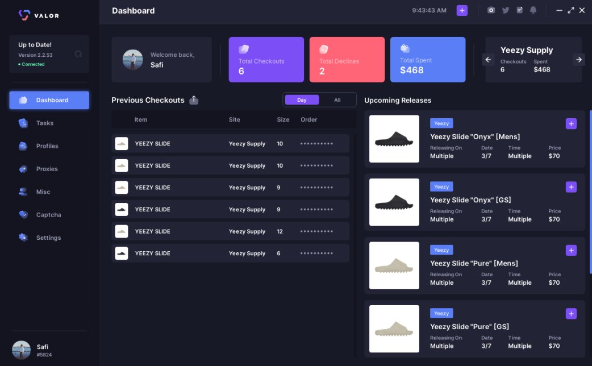Add Yeezy Slide "Pure" [GS] release with plus
The width and height of the screenshot is (592, 366).
coord(571,314)
